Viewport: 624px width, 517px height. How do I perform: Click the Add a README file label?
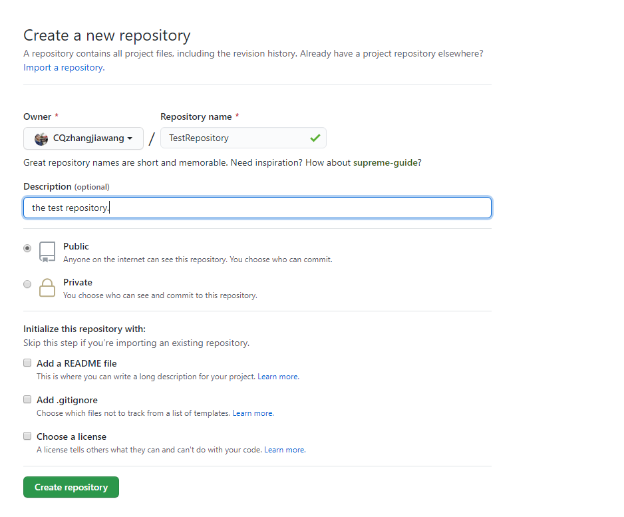77,363
